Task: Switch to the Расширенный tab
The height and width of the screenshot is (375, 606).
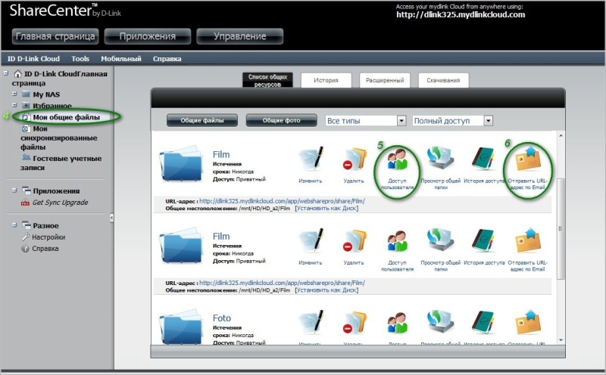Action: (x=385, y=80)
